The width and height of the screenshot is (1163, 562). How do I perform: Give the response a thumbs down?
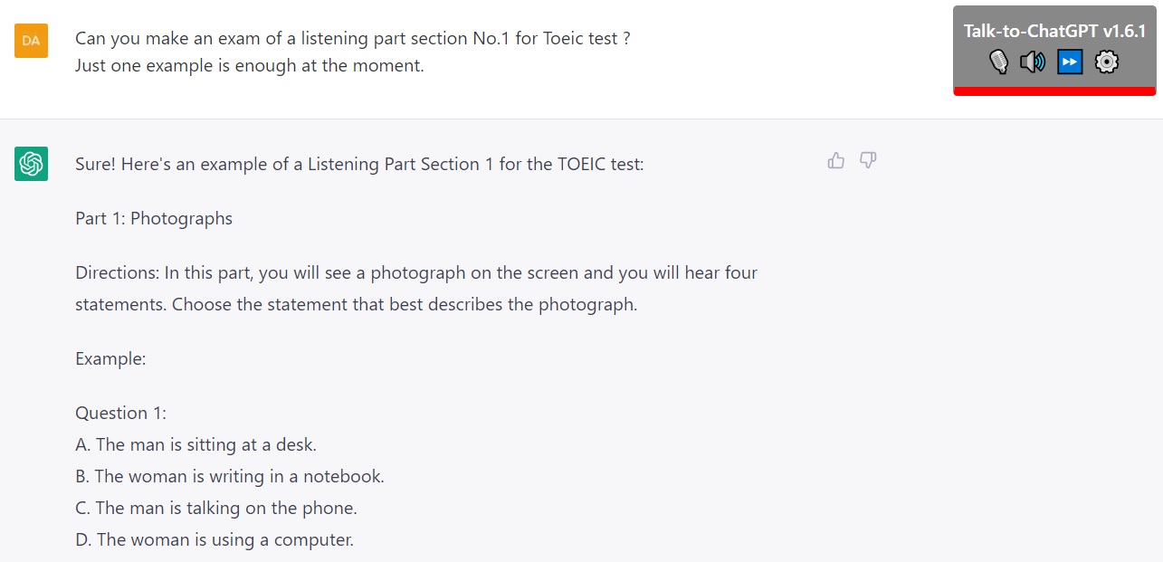pyautogui.click(x=868, y=160)
